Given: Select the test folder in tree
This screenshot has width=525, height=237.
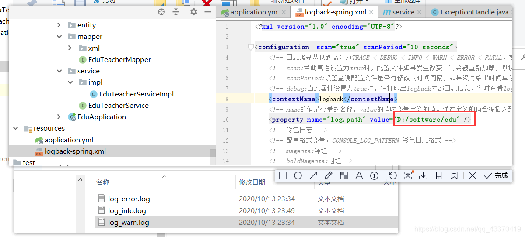Looking at the screenshot, I should pyautogui.click(x=24, y=162).
